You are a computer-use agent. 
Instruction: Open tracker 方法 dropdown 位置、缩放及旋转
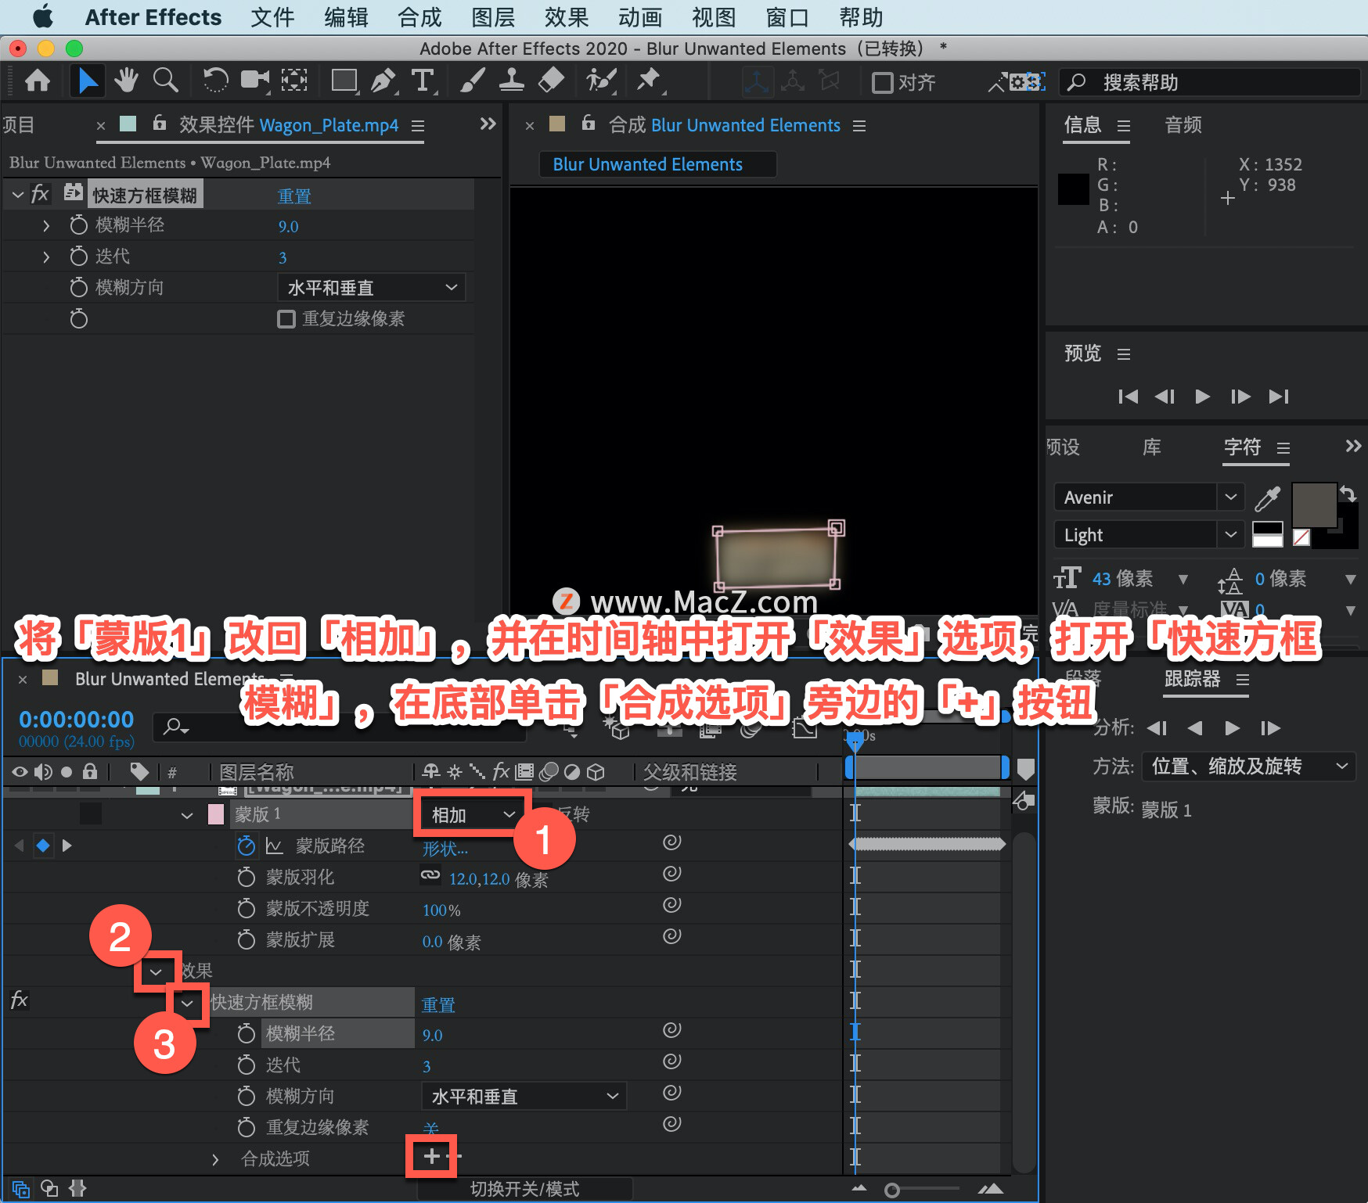click(1249, 766)
